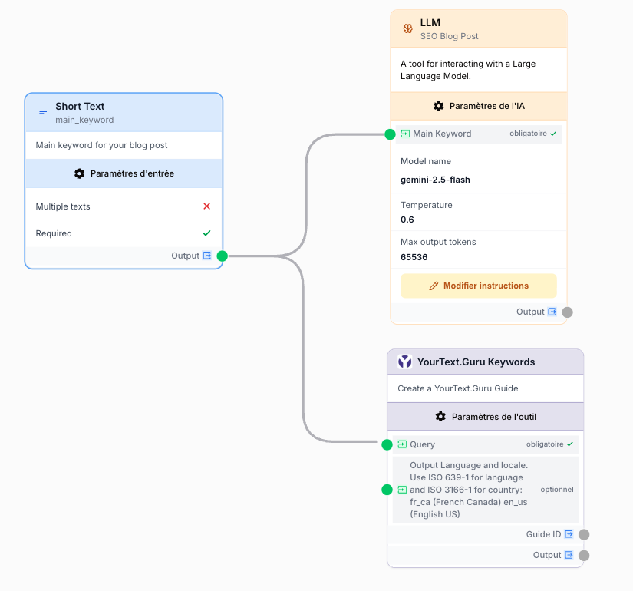
Task: Click the gear icon on Paramètres de l'IA
Action: 439,106
